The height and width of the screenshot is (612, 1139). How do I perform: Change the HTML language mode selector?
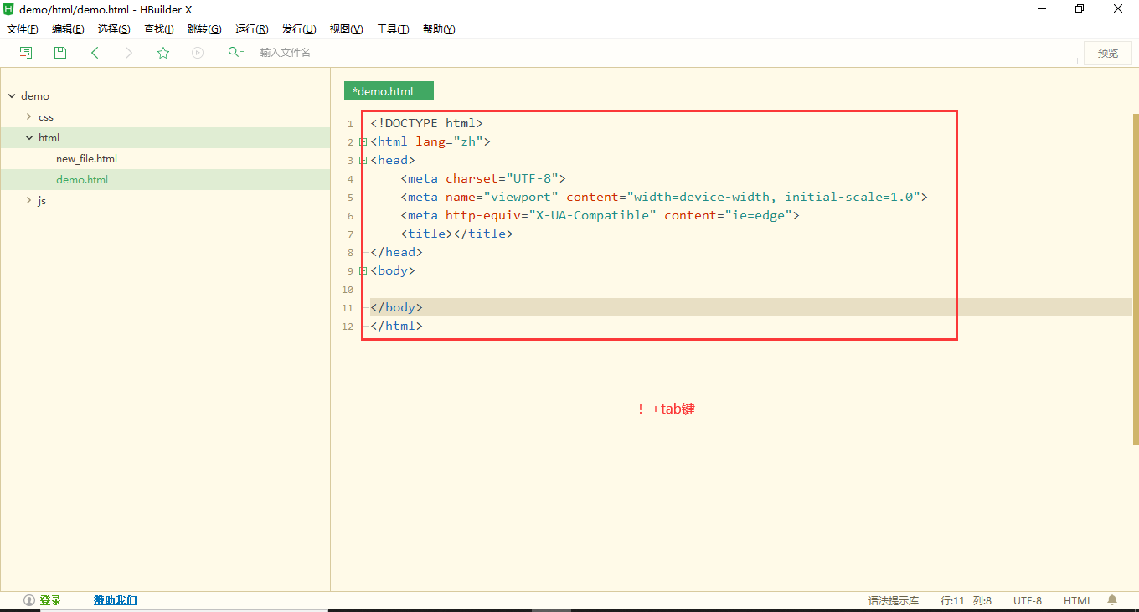[x=1078, y=601]
